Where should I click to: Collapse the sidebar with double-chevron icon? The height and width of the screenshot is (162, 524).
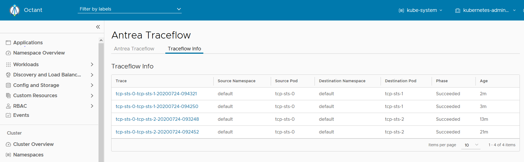pos(98,27)
